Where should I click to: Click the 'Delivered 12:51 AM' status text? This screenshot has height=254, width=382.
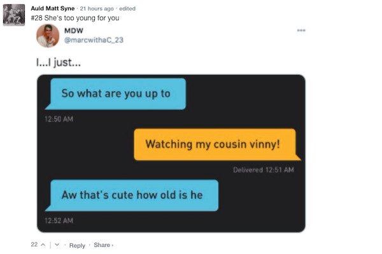(264, 170)
